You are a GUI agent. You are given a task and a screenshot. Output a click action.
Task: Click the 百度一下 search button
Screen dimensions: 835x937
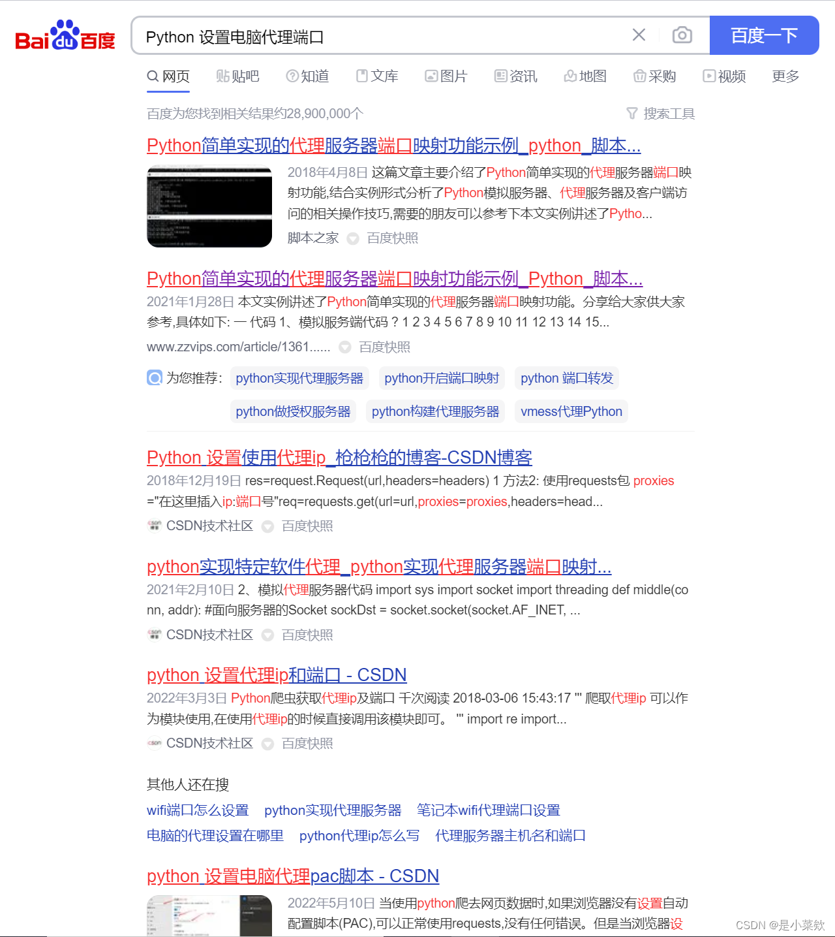point(764,35)
